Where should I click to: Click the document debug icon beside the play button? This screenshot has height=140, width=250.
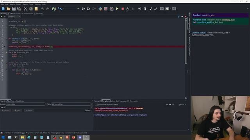(112, 9)
